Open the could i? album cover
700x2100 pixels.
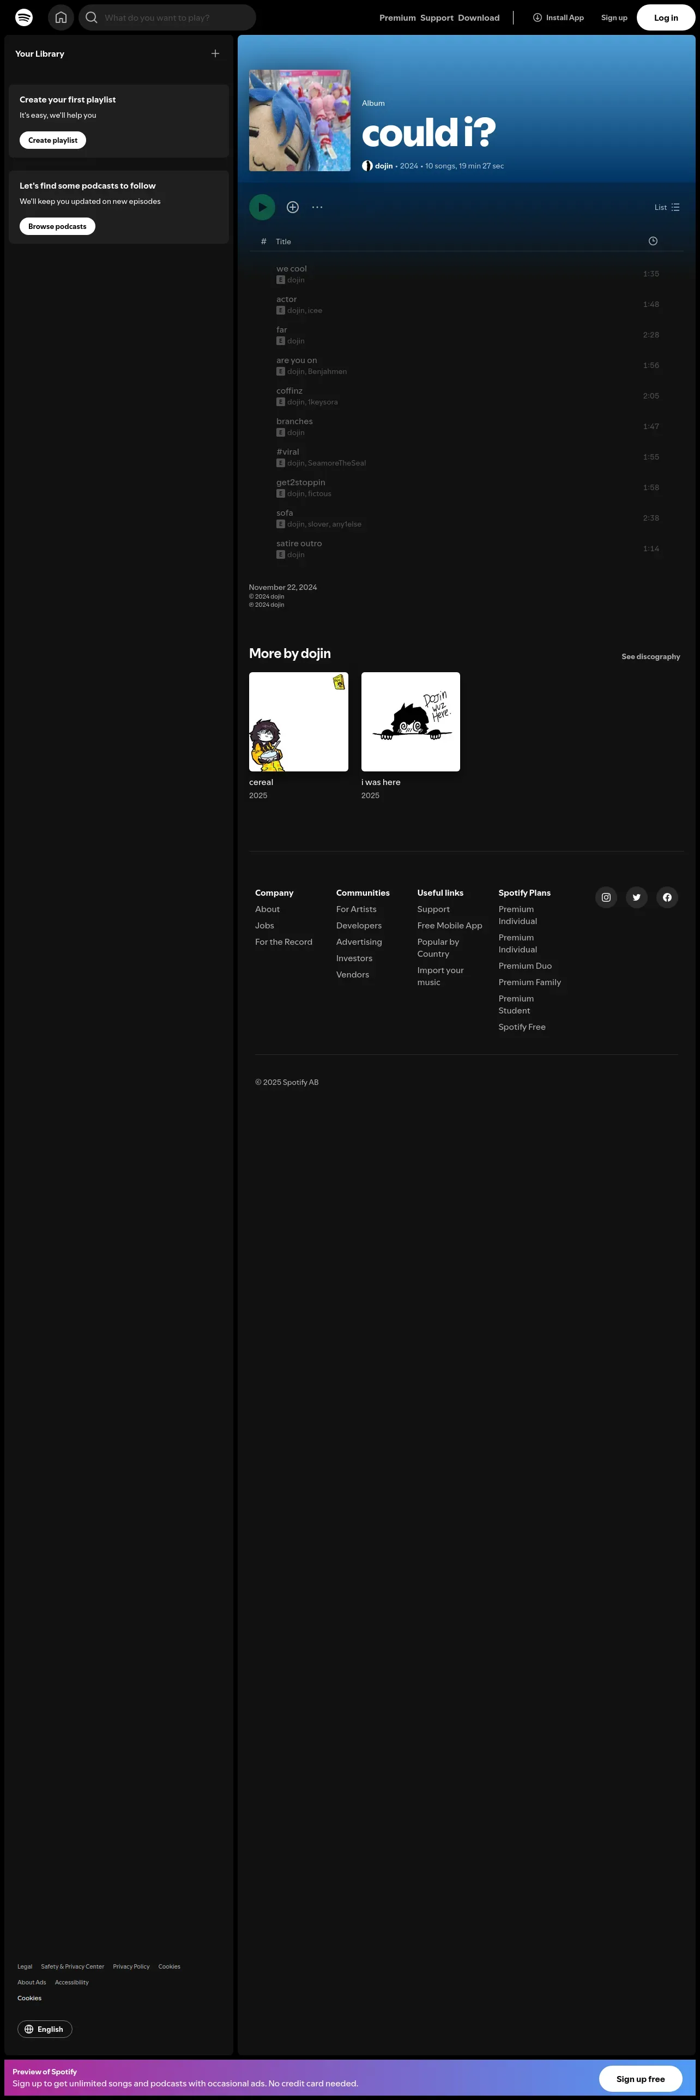point(300,120)
